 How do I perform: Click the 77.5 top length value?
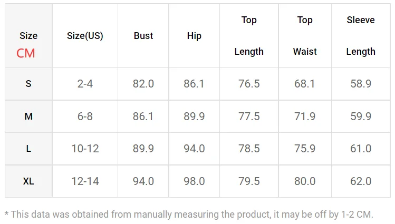249,116
